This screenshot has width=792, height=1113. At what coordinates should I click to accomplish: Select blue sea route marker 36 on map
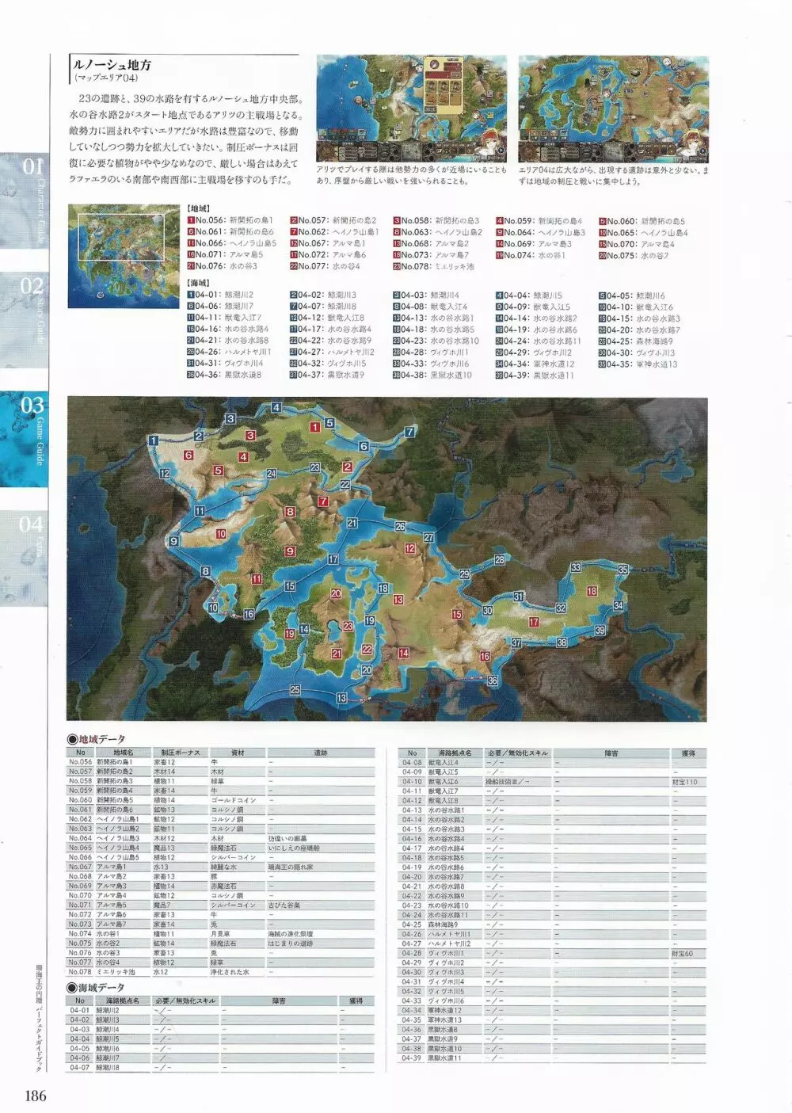(x=492, y=680)
